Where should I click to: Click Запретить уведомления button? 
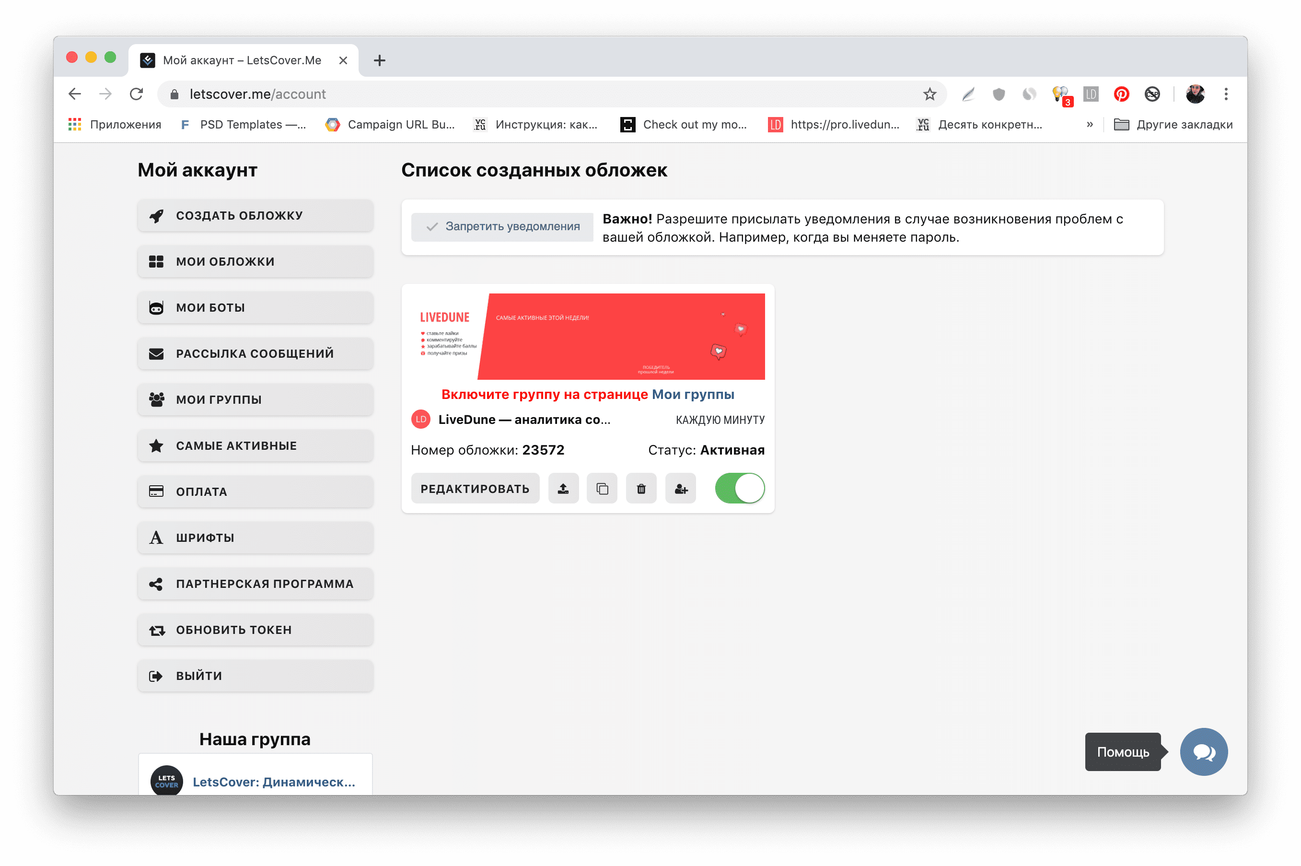(x=502, y=226)
